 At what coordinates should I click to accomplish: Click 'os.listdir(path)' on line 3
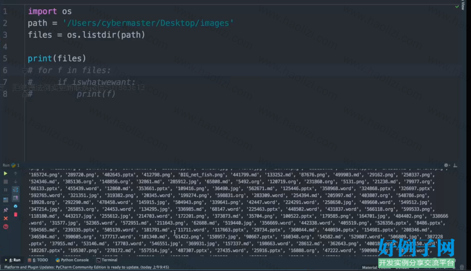(x=106, y=35)
